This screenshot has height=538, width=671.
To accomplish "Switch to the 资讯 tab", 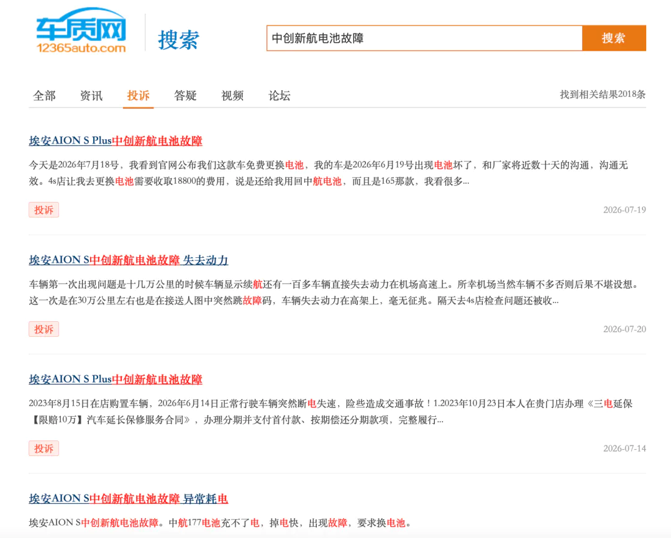I will [91, 96].
